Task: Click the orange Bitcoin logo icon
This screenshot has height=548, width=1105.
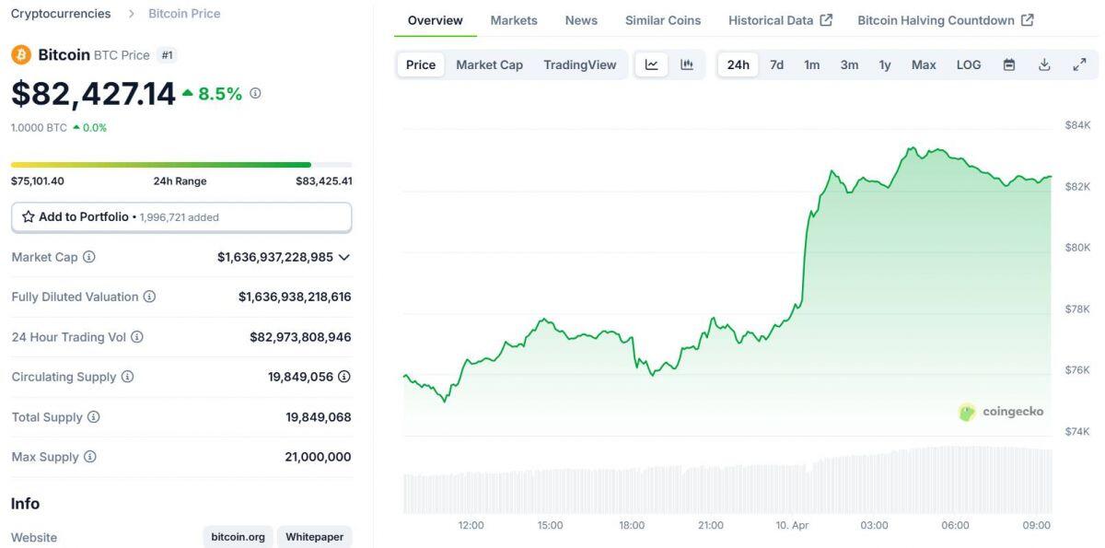Action: point(20,55)
